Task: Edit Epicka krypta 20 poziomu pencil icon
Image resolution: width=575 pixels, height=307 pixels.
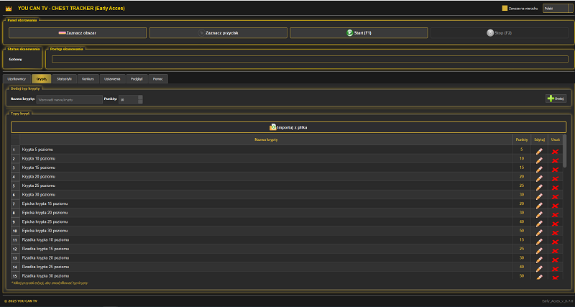Action: click(x=538, y=214)
